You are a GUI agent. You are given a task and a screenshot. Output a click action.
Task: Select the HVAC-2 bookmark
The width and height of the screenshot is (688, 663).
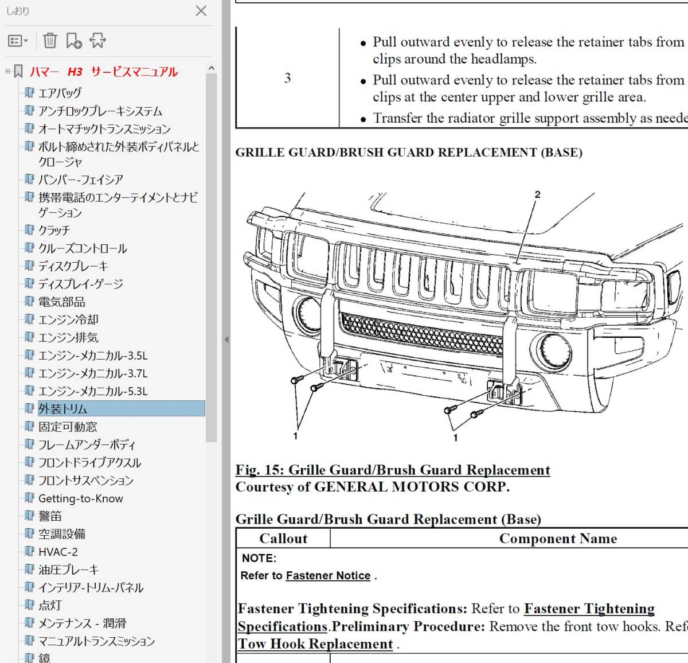(58, 552)
